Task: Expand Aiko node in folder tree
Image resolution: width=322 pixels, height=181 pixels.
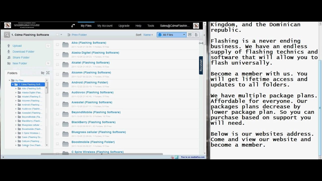Action: [16, 88]
